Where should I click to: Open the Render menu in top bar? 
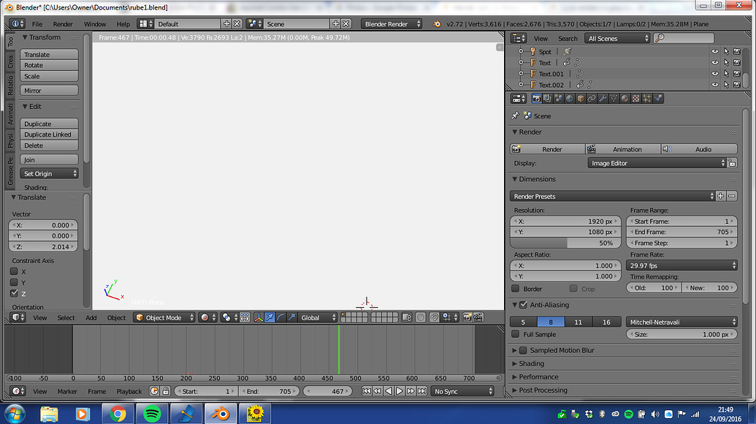coord(63,24)
